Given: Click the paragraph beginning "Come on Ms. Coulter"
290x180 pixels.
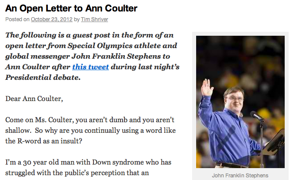Looking at the screenshot, I should (x=90, y=131).
